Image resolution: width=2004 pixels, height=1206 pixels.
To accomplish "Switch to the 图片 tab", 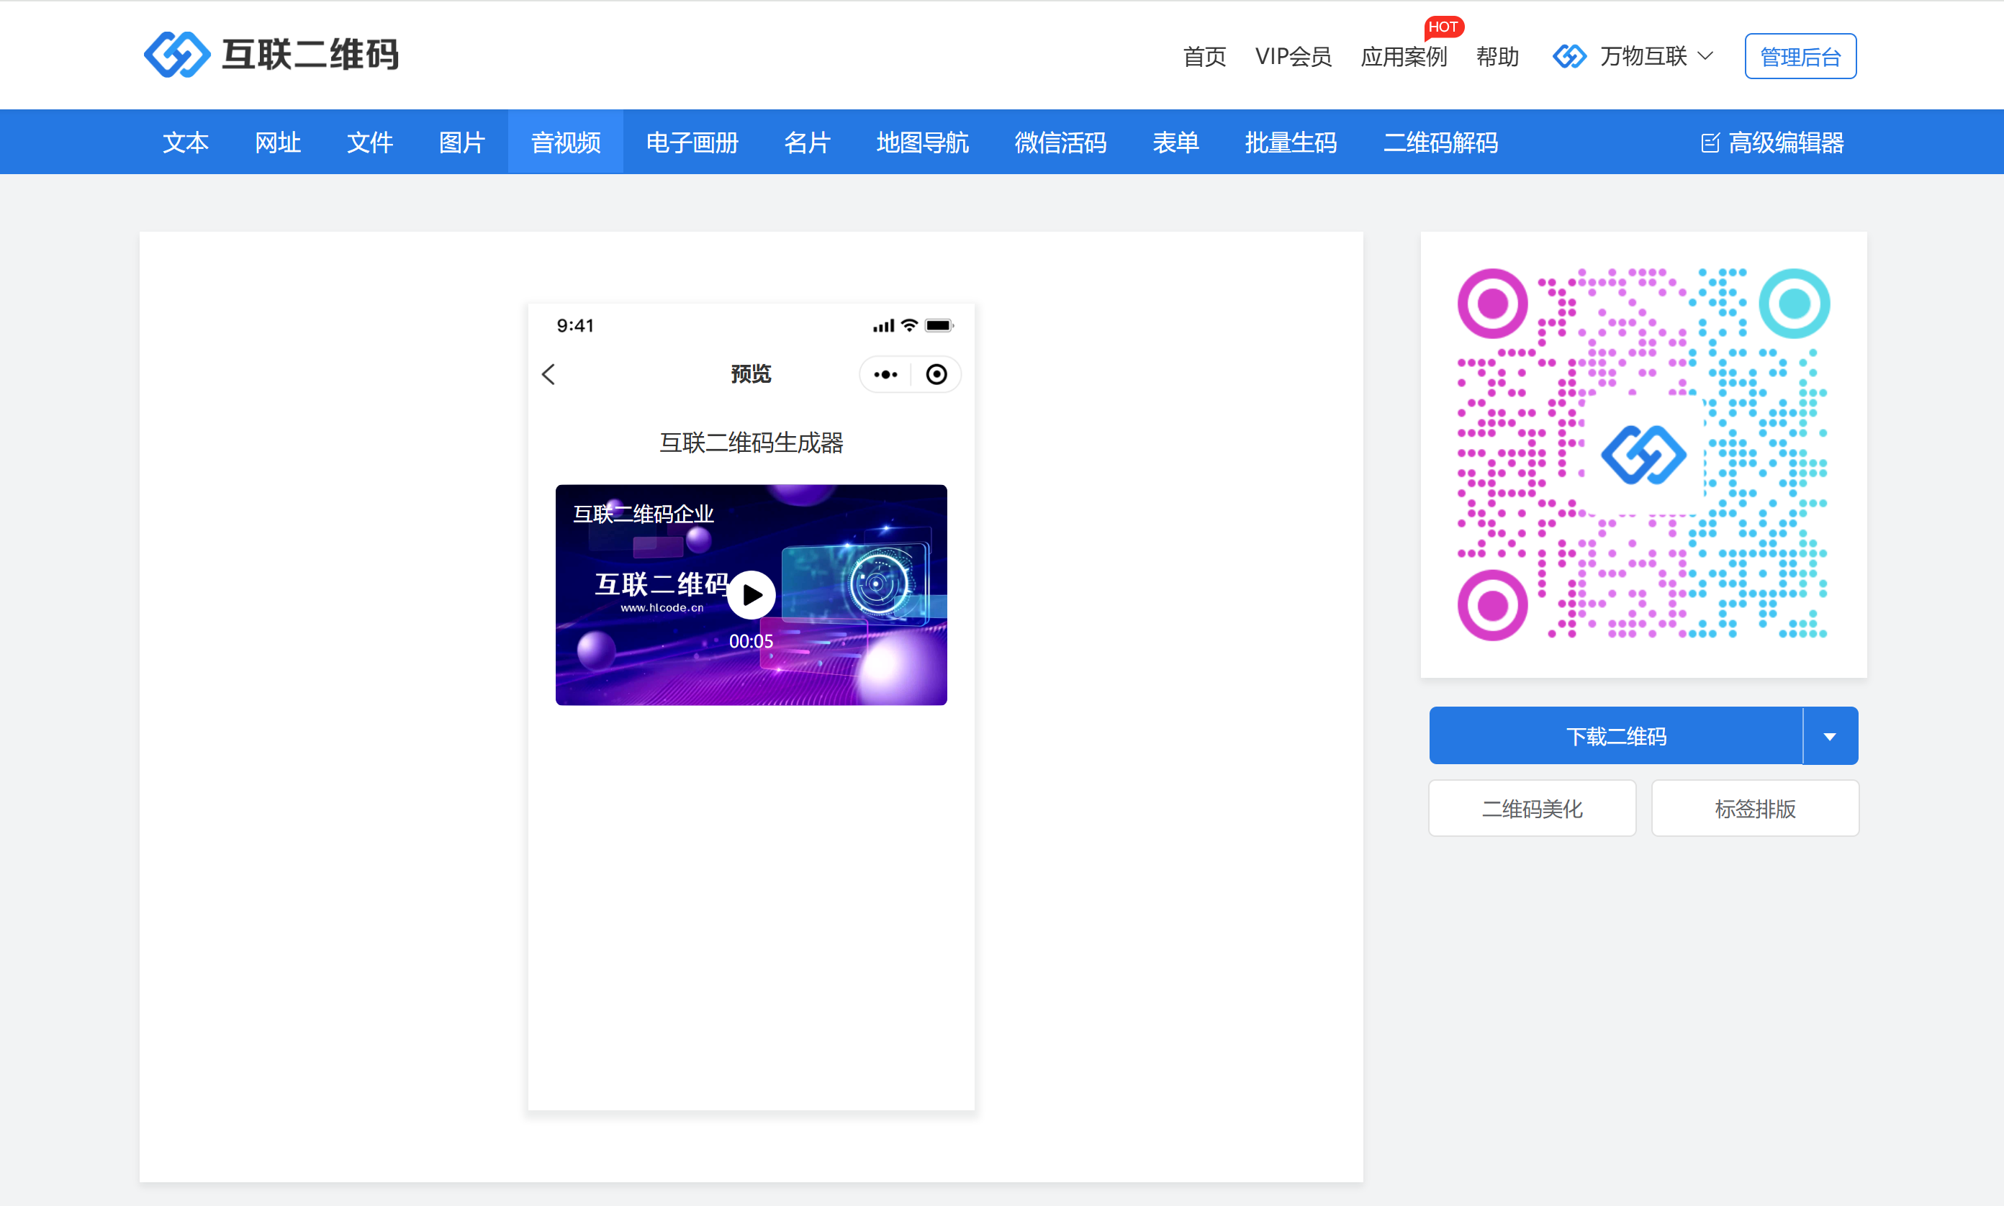I will click(462, 142).
